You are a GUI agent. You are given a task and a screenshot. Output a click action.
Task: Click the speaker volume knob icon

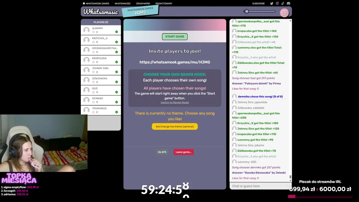(247, 12)
